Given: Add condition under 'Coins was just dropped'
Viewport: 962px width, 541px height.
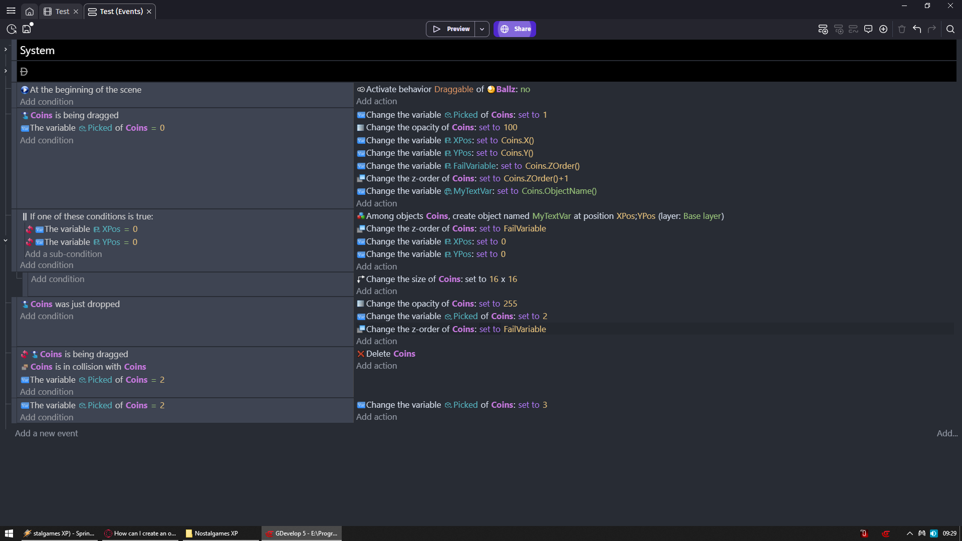Looking at the screenshot, I should [x=47, y=317].
